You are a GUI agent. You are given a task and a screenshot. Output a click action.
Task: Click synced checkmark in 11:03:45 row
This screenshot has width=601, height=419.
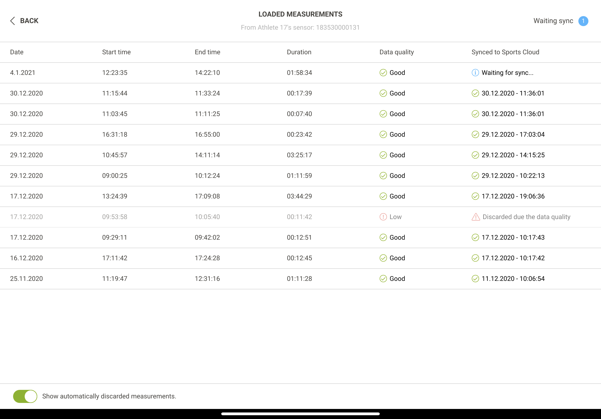(475, 114)
